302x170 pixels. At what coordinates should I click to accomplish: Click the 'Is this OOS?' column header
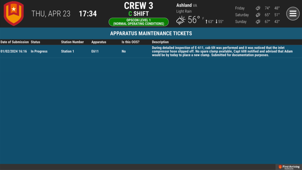pos(131,42)
